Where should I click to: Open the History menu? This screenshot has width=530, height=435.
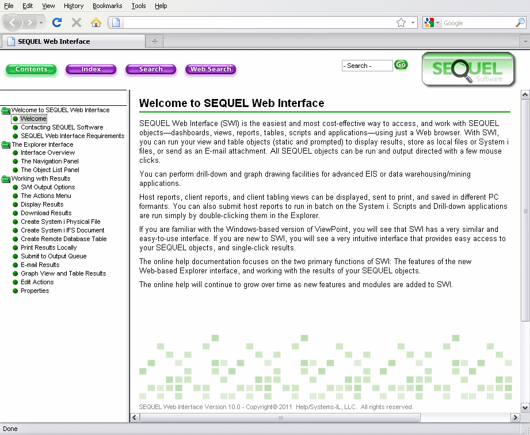[x=73, y=6]
